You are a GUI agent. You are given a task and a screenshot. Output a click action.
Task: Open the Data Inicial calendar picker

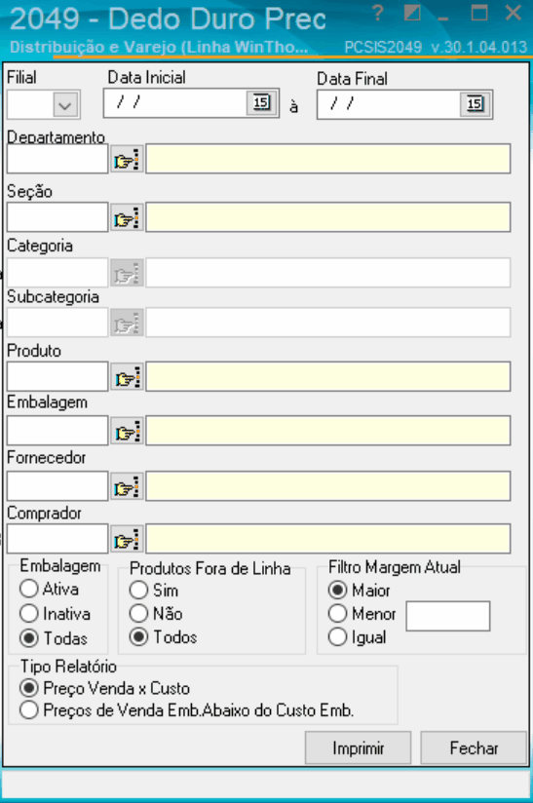[x=261, y=103]
